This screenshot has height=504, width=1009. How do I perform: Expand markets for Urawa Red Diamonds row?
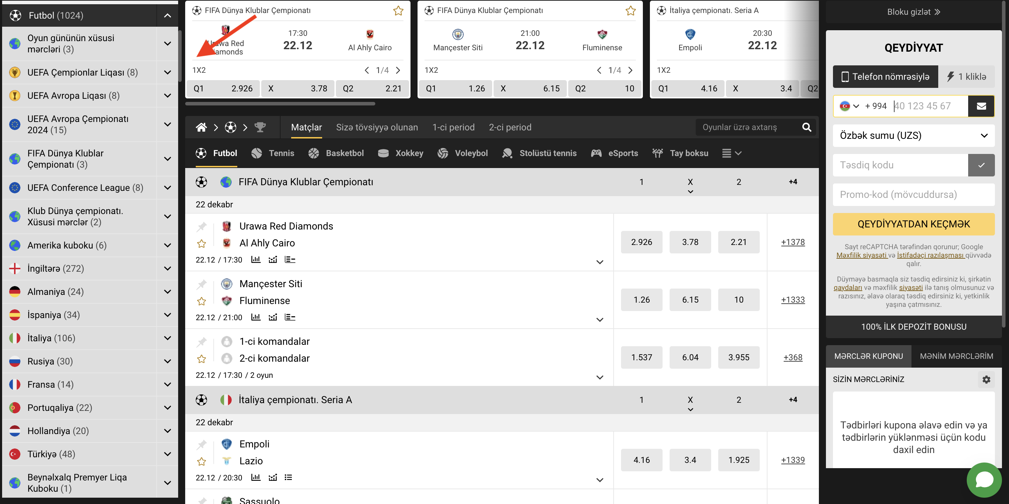tap(600, 262)
